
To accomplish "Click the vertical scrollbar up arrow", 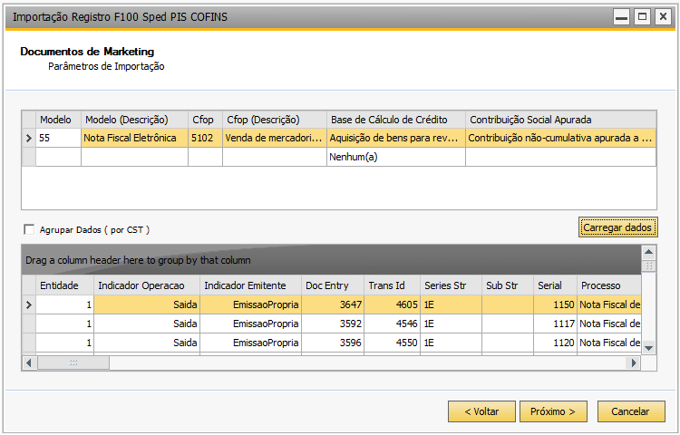I will (649, 252).
